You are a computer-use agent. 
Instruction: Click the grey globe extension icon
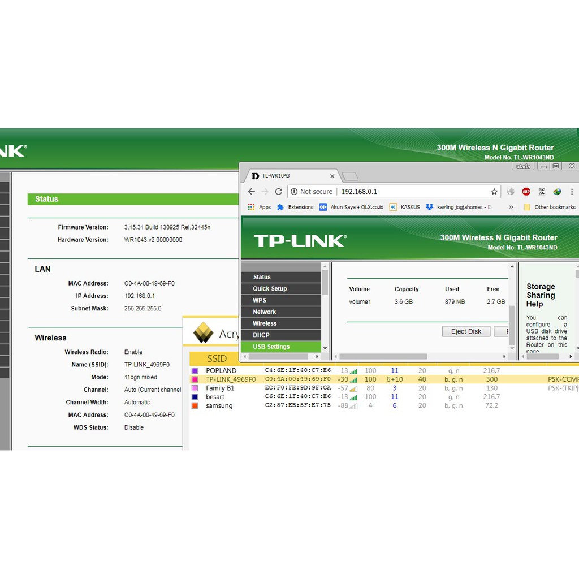coord(511,191)
